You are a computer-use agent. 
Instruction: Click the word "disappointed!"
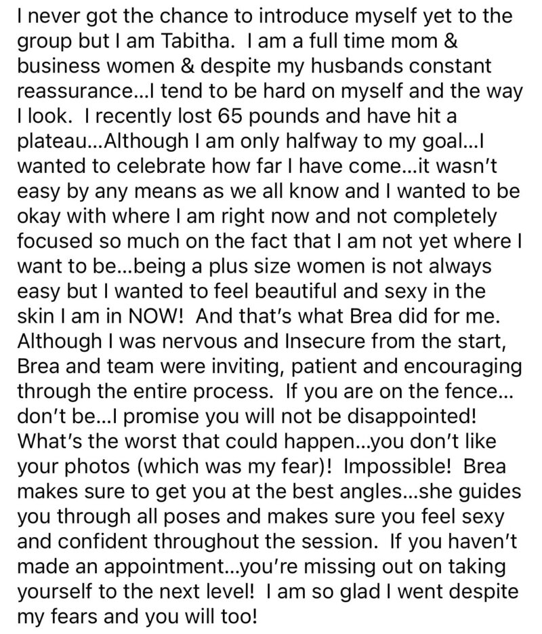click(x=411, y=416)
